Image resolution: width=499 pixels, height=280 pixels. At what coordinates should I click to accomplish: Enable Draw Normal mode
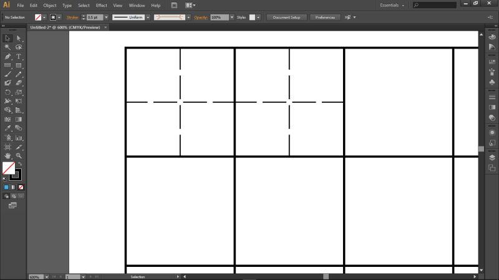pyautogui.click(x=6, y=196)
